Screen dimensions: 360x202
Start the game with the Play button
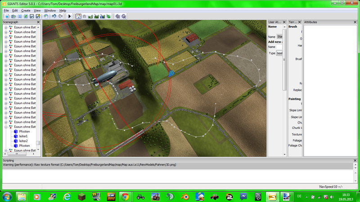pos(70,17)
